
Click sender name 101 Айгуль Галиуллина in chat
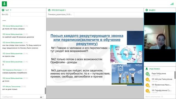(x=11, y=86)
